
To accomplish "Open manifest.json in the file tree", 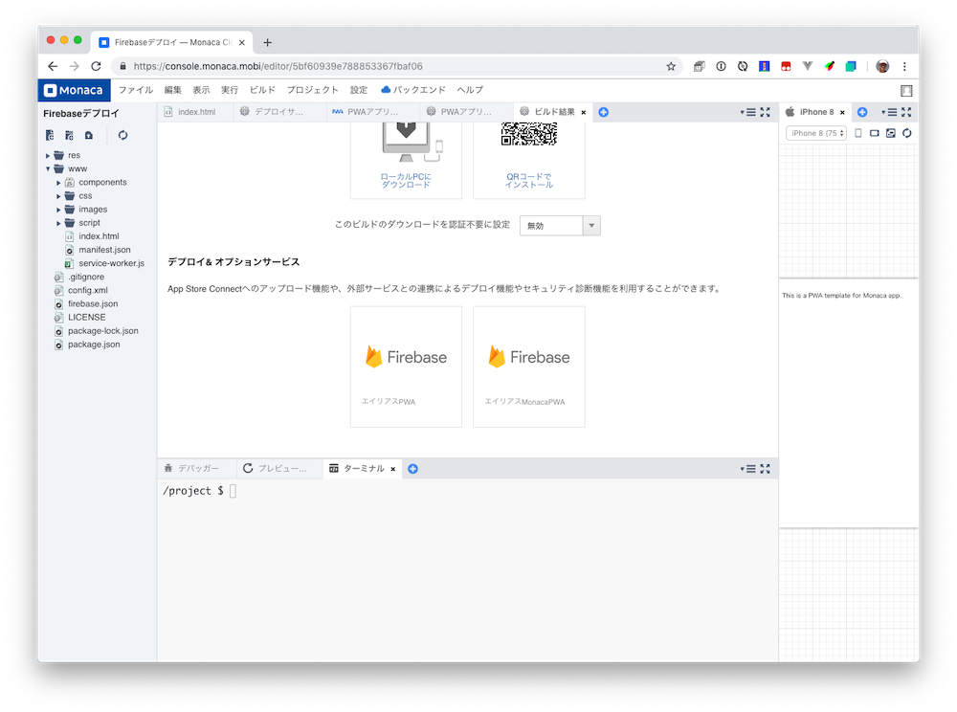I will click(x=103, y=250).
